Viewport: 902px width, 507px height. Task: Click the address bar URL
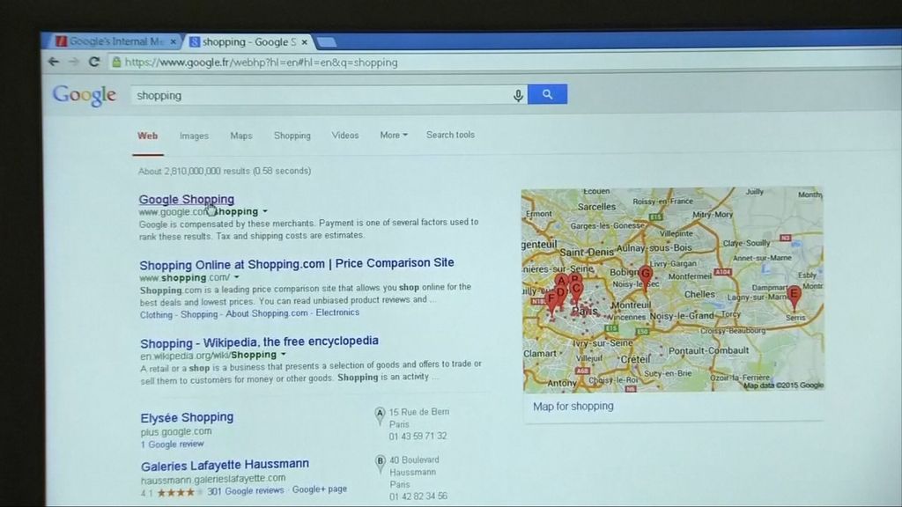[x=261, y=62]
